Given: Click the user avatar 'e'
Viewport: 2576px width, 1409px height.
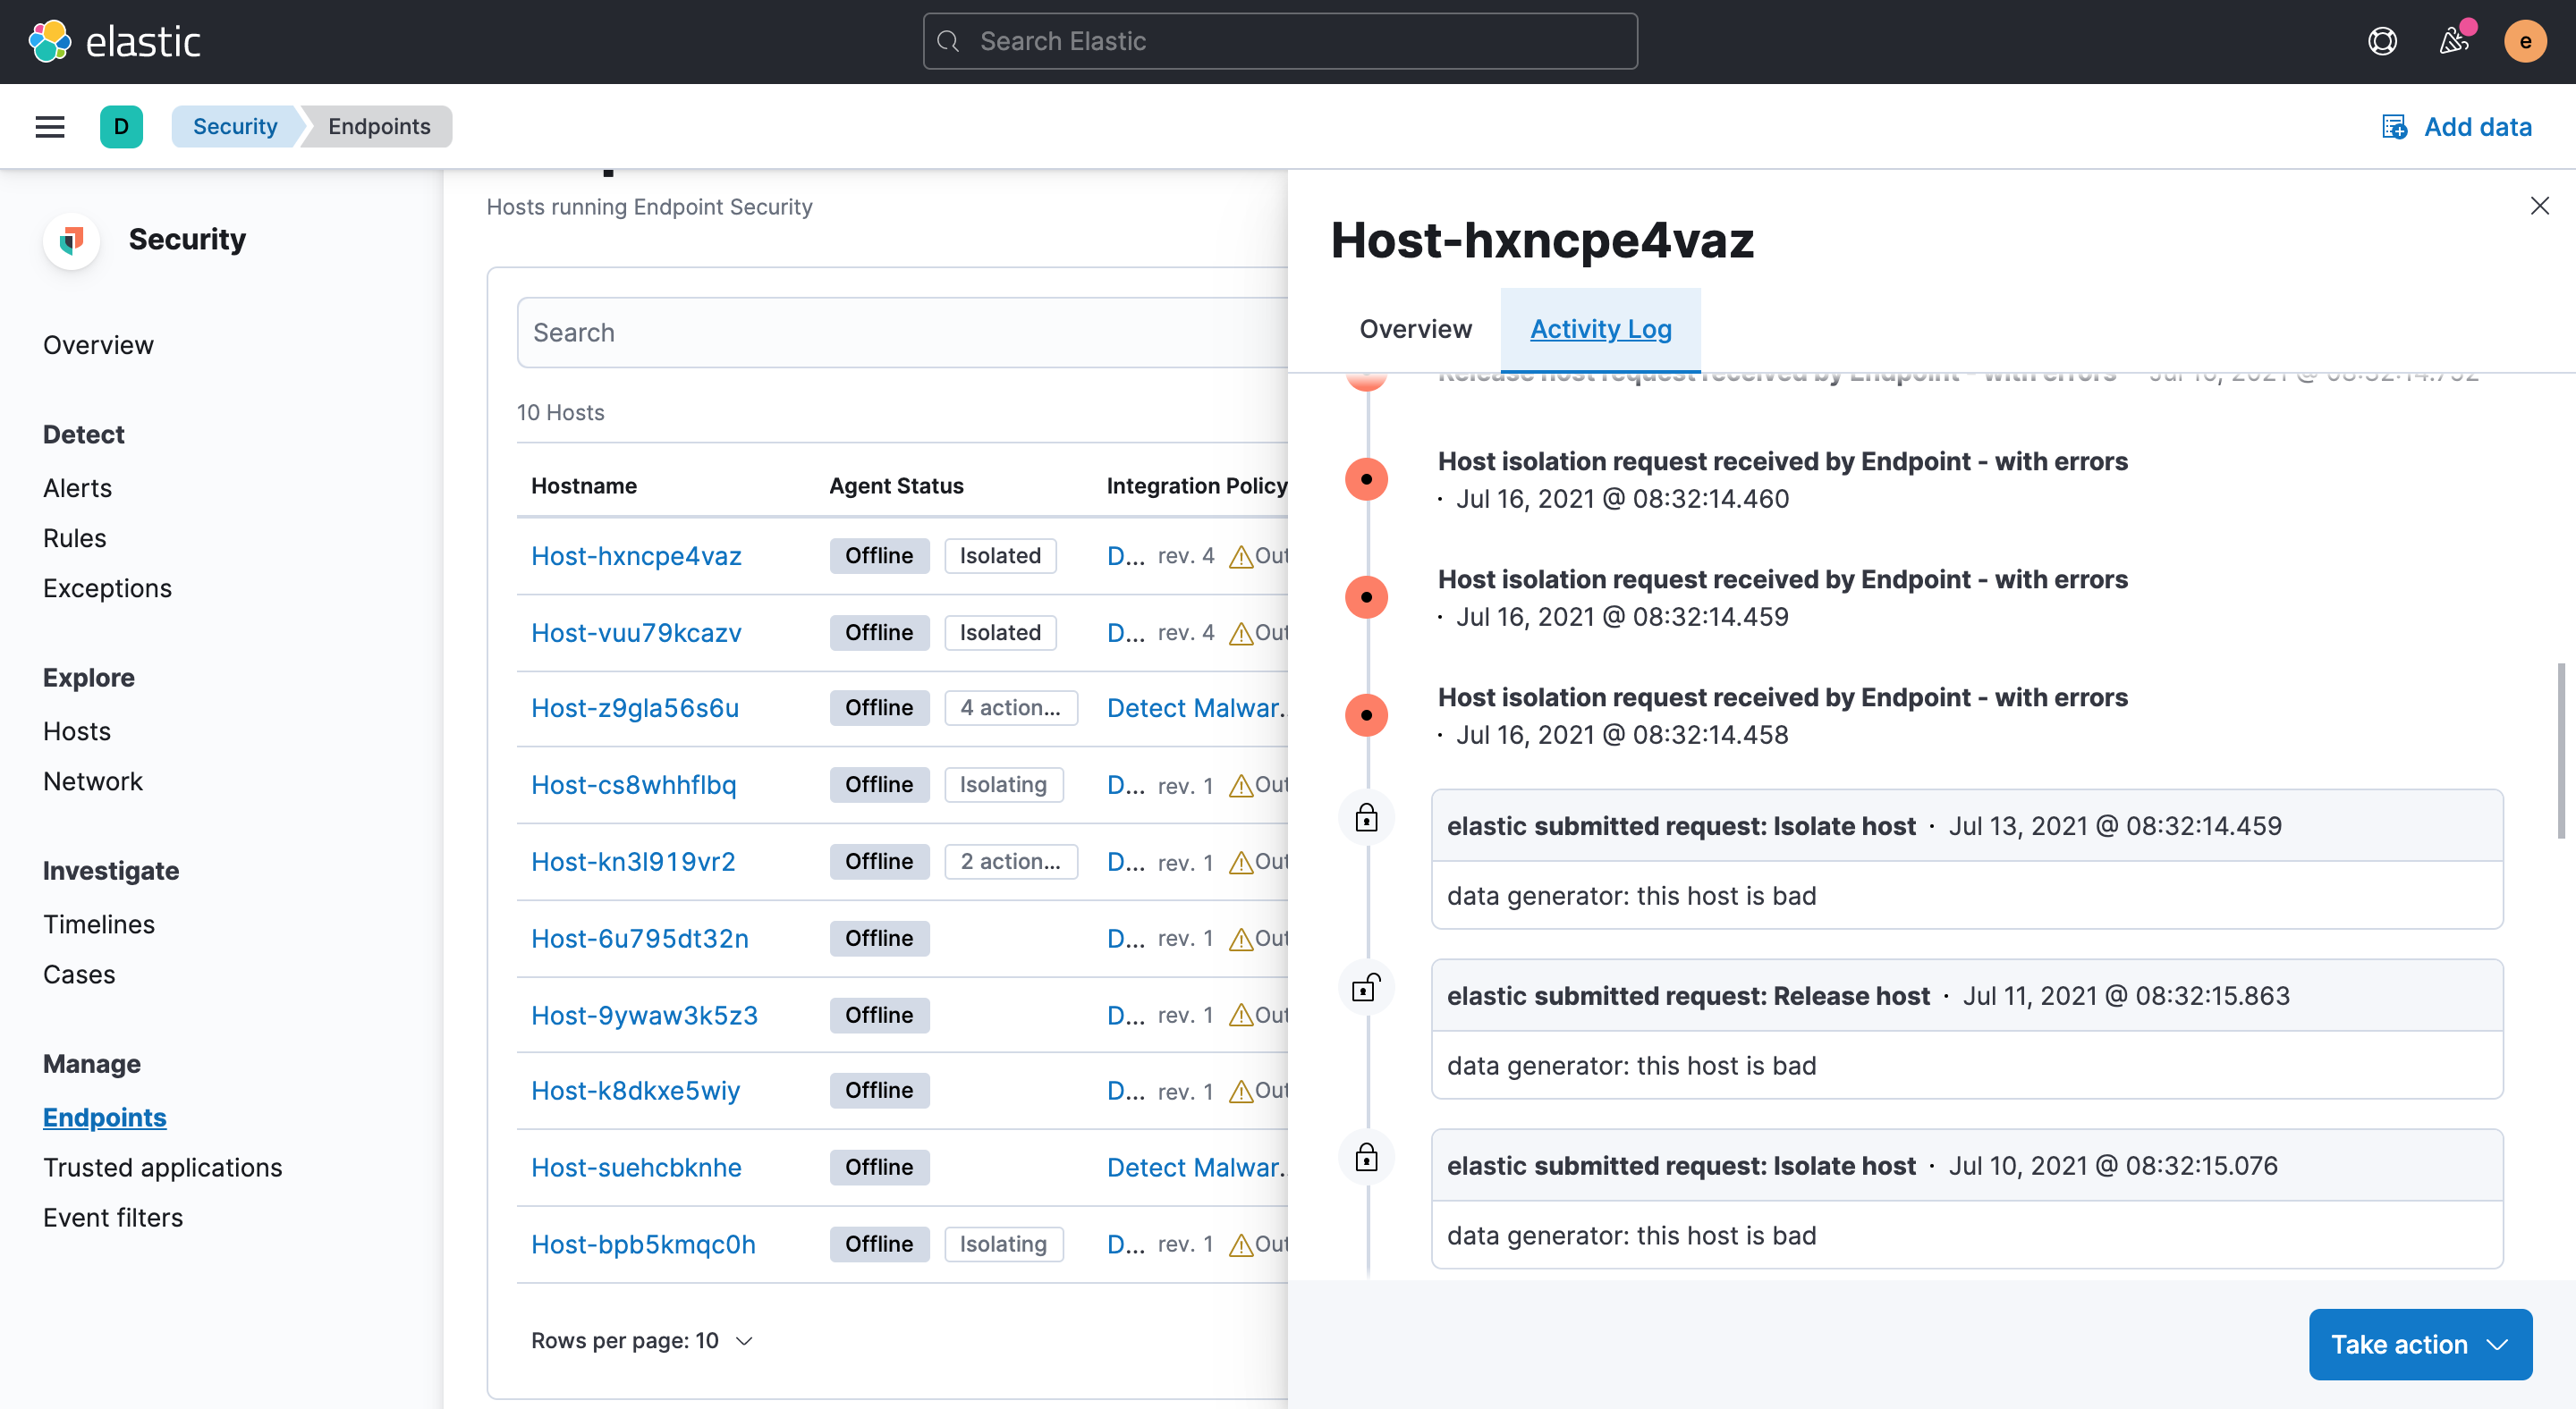Looking at the screenshot, I should point(2524,41).
